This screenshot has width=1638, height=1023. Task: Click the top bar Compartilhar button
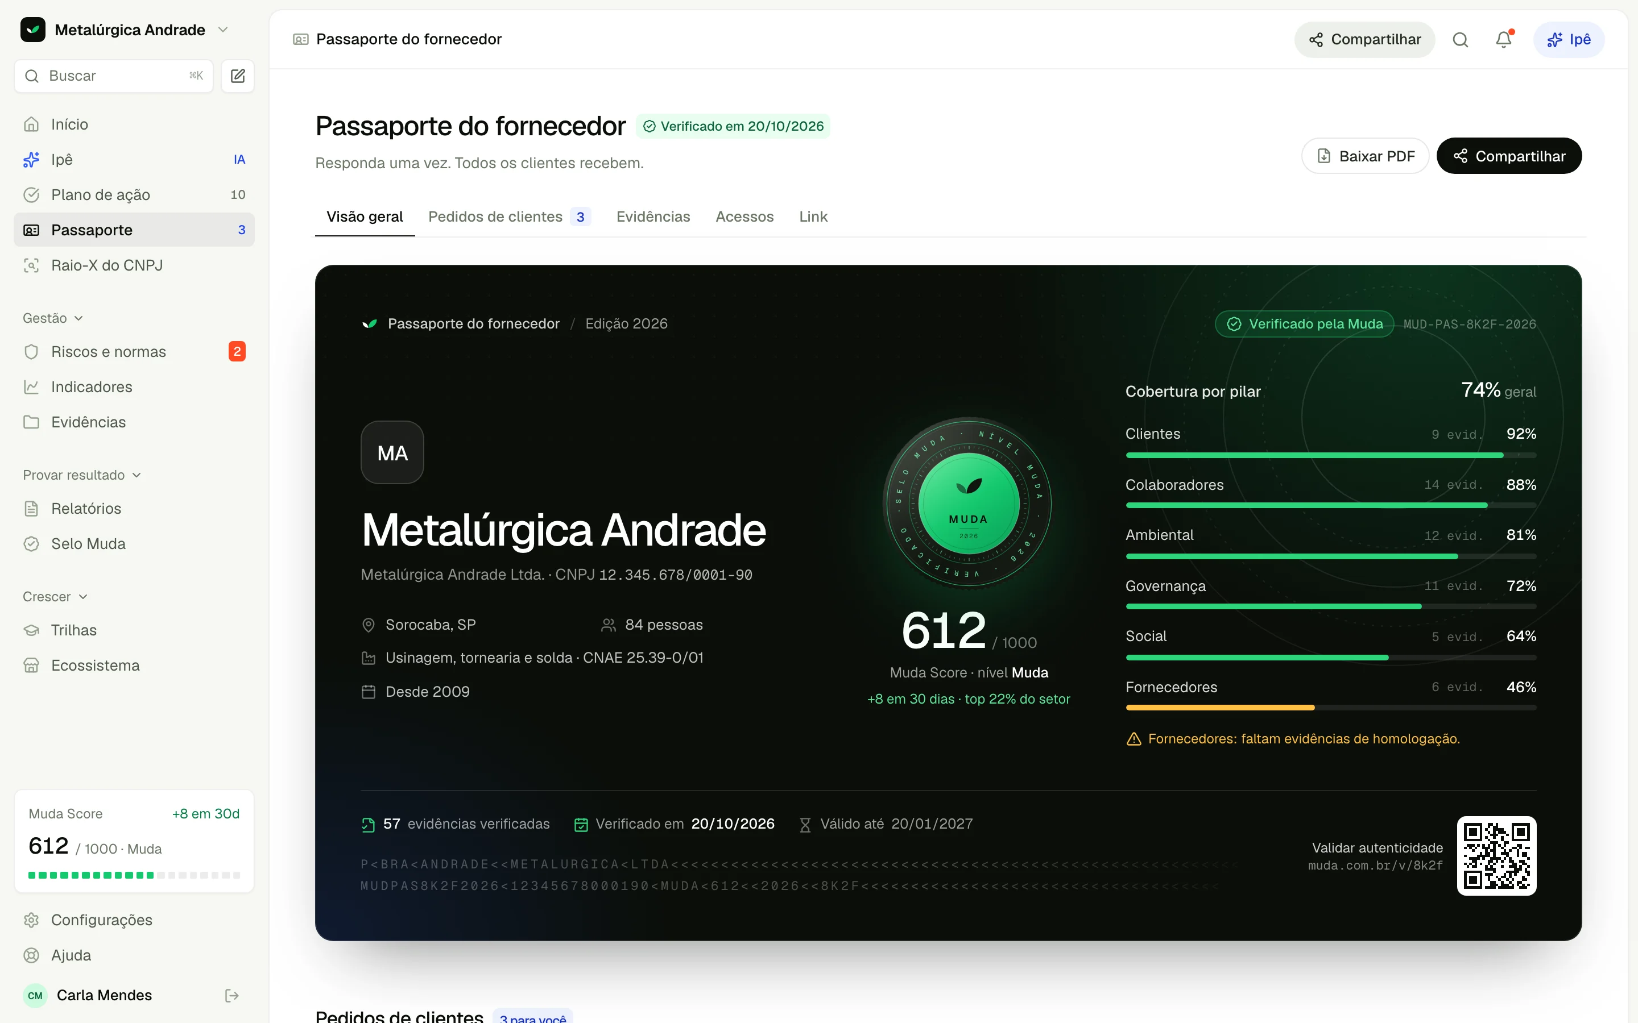click(1364, 39)
